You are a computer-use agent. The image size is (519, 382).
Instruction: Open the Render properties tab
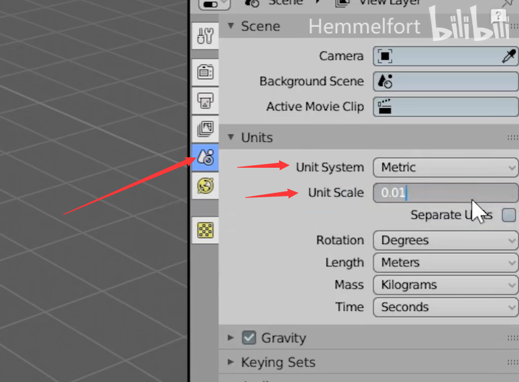pyautogui.click(x=205, y=72)
